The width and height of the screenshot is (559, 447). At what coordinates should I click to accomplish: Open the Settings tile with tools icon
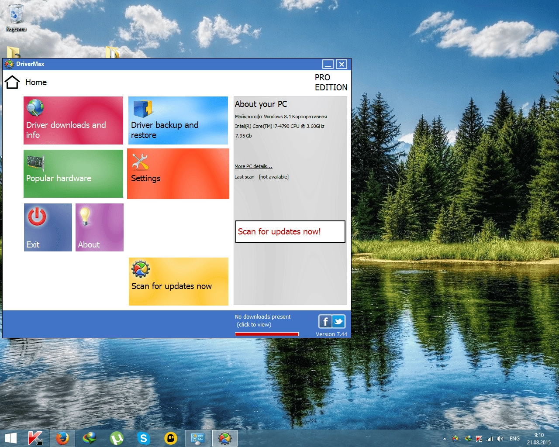178,174
